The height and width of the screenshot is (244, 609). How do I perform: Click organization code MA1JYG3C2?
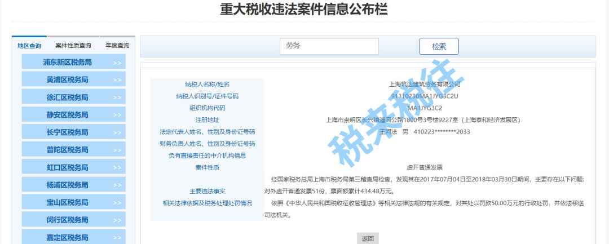click(x=425, y=108)
